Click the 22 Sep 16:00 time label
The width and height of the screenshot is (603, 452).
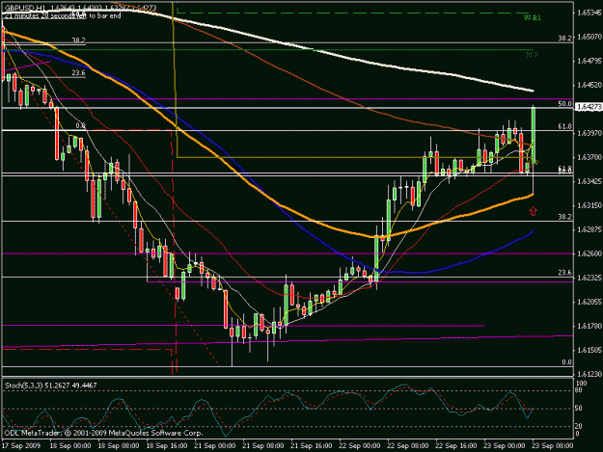click(x=455, y=445)
